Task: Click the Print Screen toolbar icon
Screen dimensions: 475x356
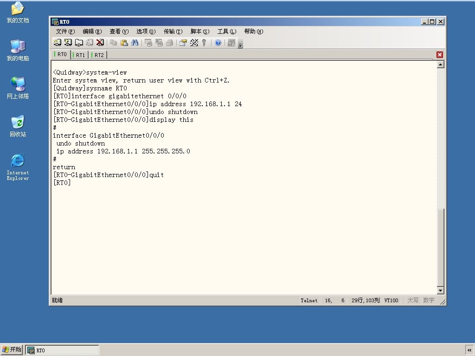Action: pyautogui.click(x=148, y=43)
